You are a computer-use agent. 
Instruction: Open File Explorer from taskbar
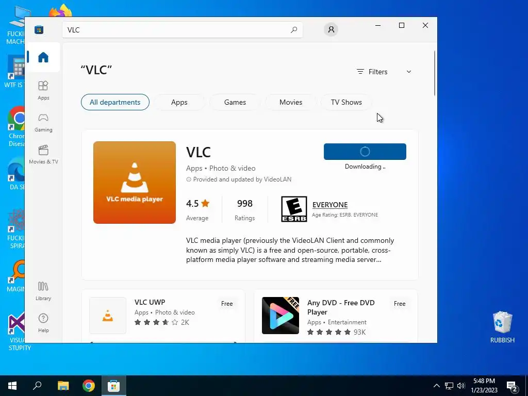pos(63,386)
